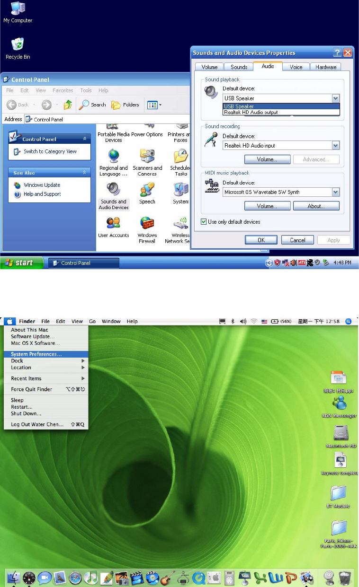Click the Folders toolbar button

(x=126, y=105)
